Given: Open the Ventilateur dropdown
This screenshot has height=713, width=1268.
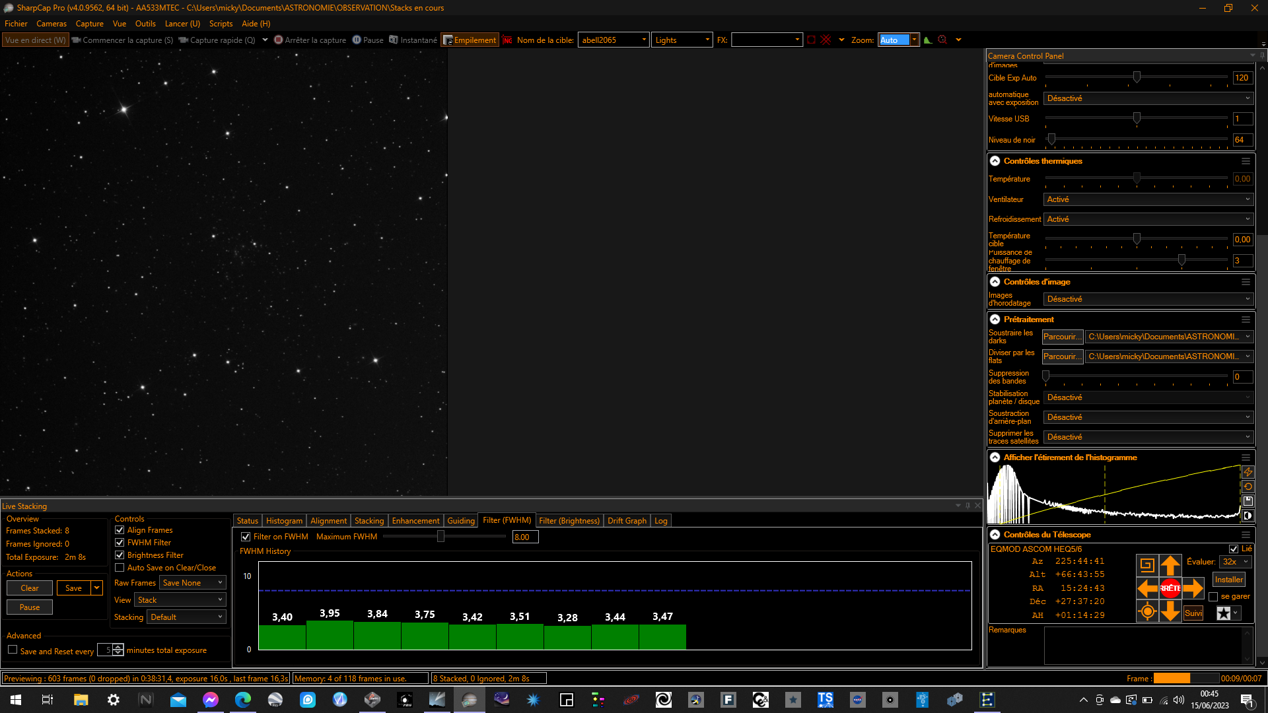Looking at the screenshot, I should (x=1148, y=199).
